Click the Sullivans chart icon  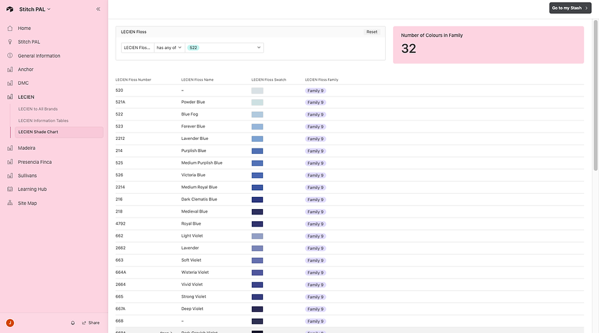[10, 176]
